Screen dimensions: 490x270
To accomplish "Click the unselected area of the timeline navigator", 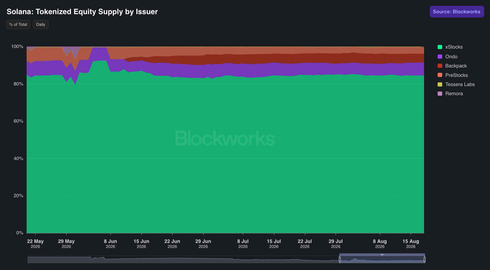I will [183, 259].
